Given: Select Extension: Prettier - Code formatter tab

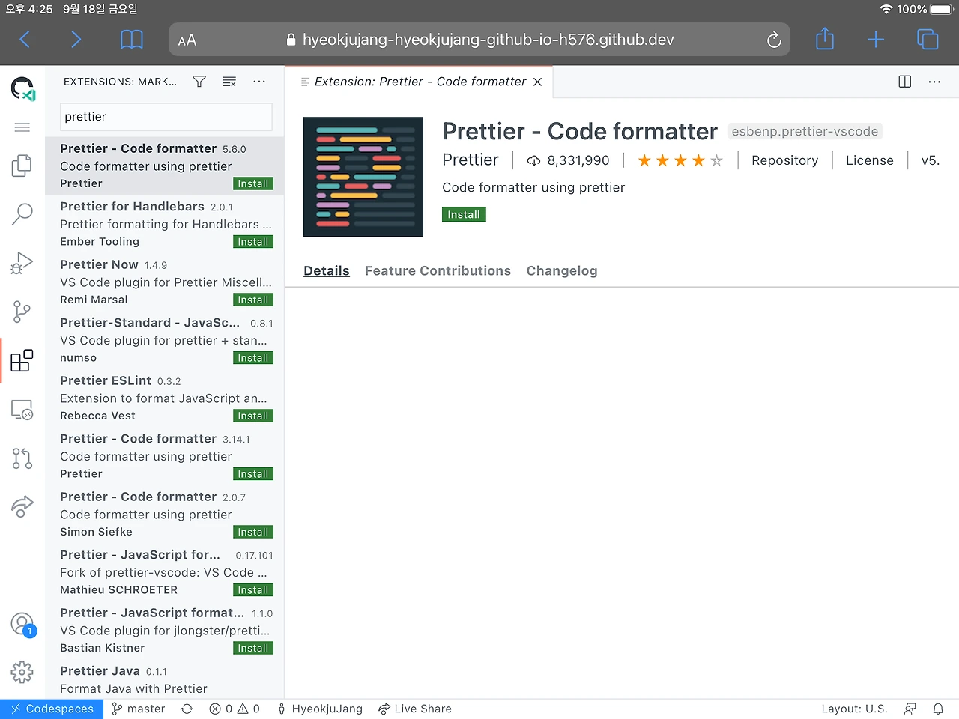Looking at the screenshot, I should click(419, 82).
